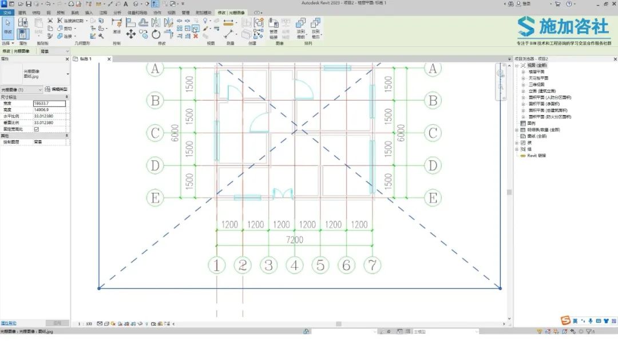Expand the 三维视图 tree node
Image resolution: width=618 pixels, height=348 pixels.
[x=523, y=85]
